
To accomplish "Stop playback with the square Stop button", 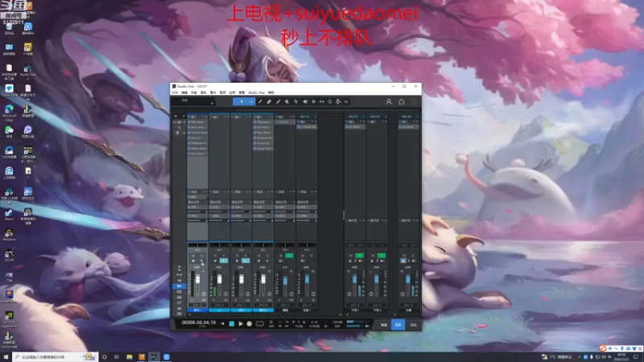I will pos(231,324).
